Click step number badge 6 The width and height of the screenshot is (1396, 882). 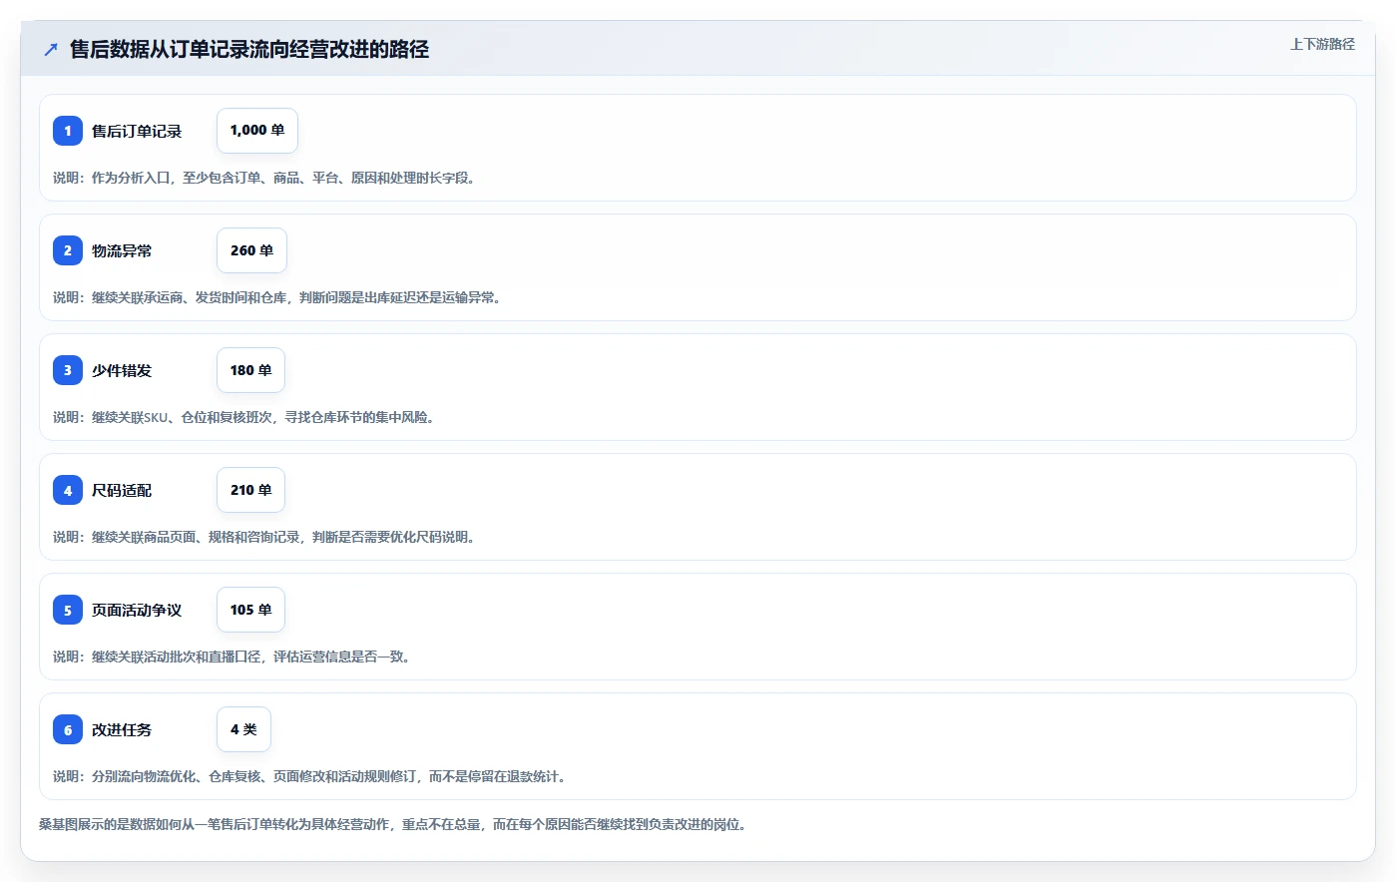[68, 729]
